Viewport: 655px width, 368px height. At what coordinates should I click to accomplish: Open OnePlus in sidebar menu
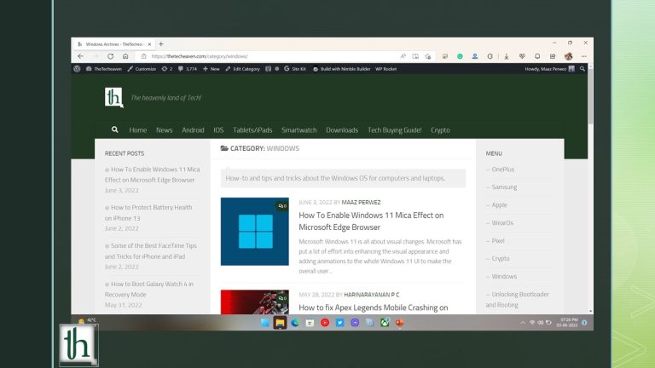tap(503, 170)
